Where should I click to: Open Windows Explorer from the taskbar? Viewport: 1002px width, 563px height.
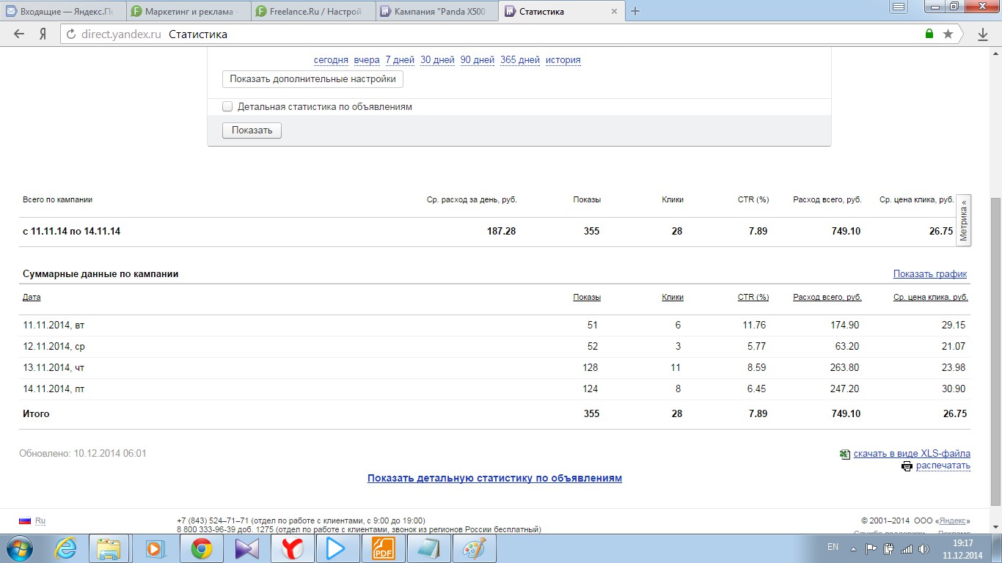109,548
